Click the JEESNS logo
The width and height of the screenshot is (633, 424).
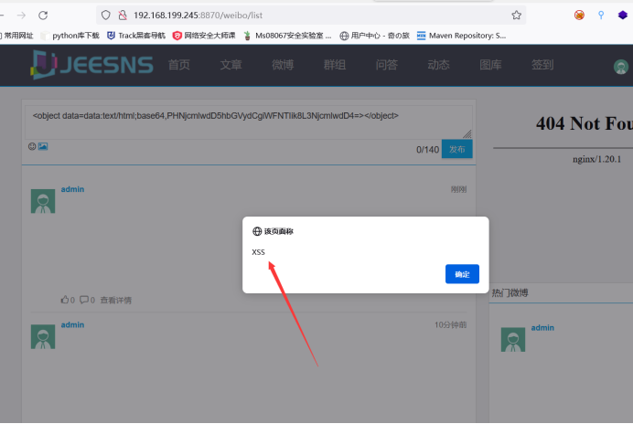pyautogui.click(x=92, y=65)
